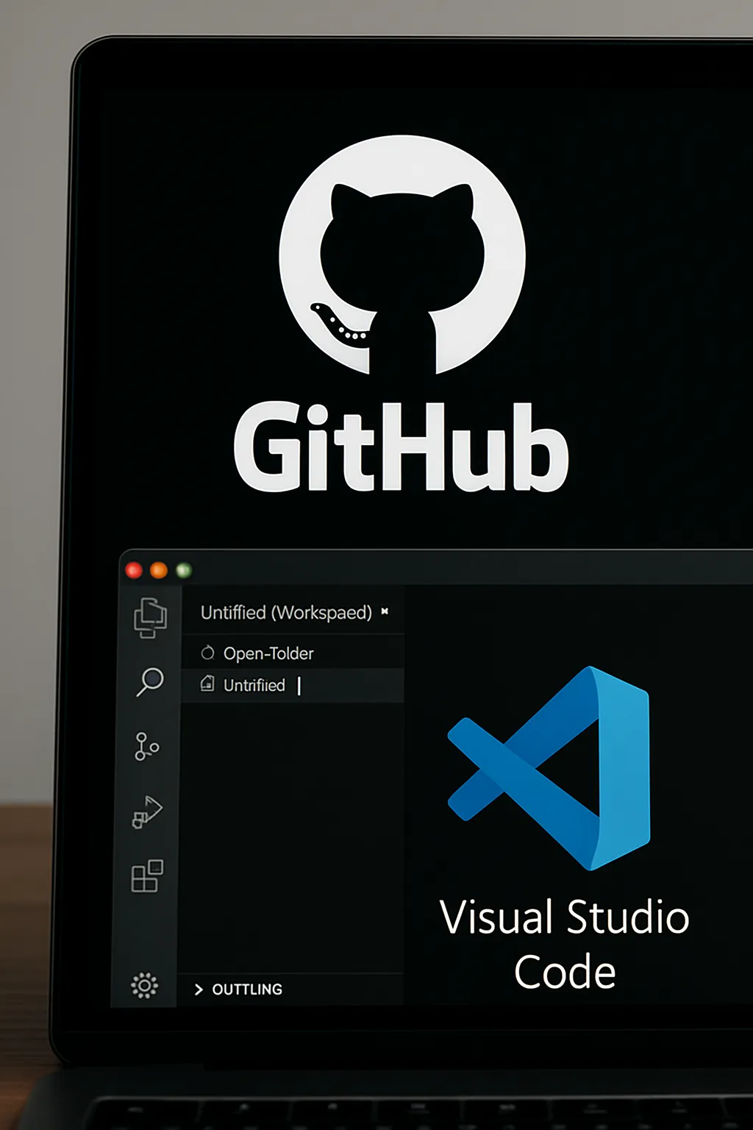The image size is (753, 1130).
Task: Expand the OUTTLING section chevron
Action: coord(199,989)
